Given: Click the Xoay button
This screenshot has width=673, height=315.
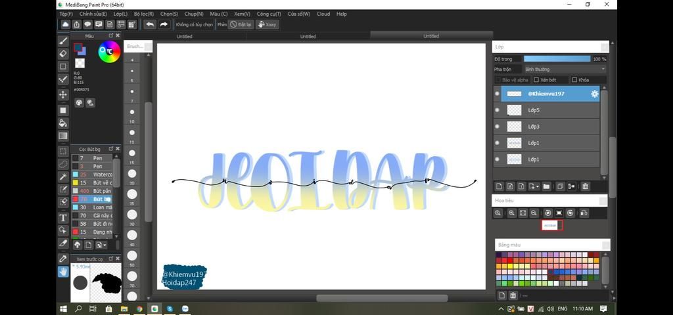Looking at the screenshot, I should (267, 24).
